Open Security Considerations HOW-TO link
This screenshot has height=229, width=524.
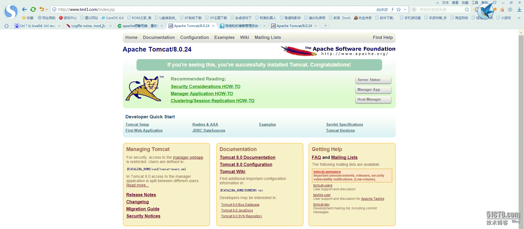click(x=206, y=87)
